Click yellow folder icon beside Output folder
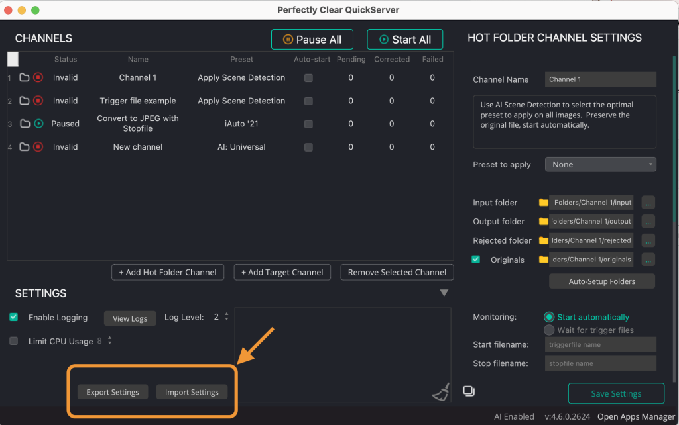The height and width of the screenshot is (425, 679). (544, 221)
